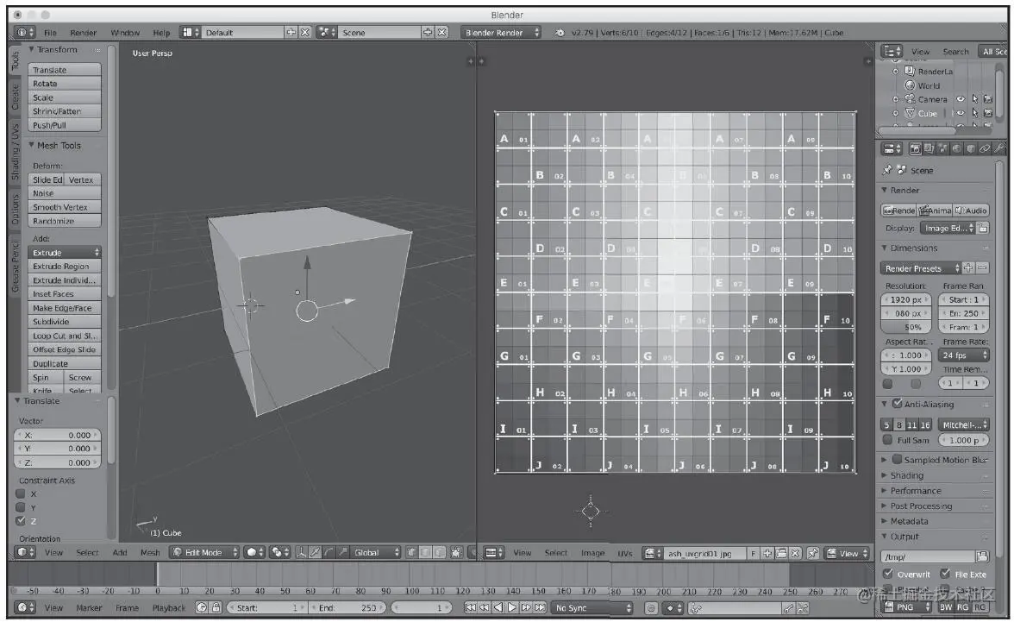Select the Render Layers properties tab icon
Screen dimensions: 1014x622
pos(929,149)
